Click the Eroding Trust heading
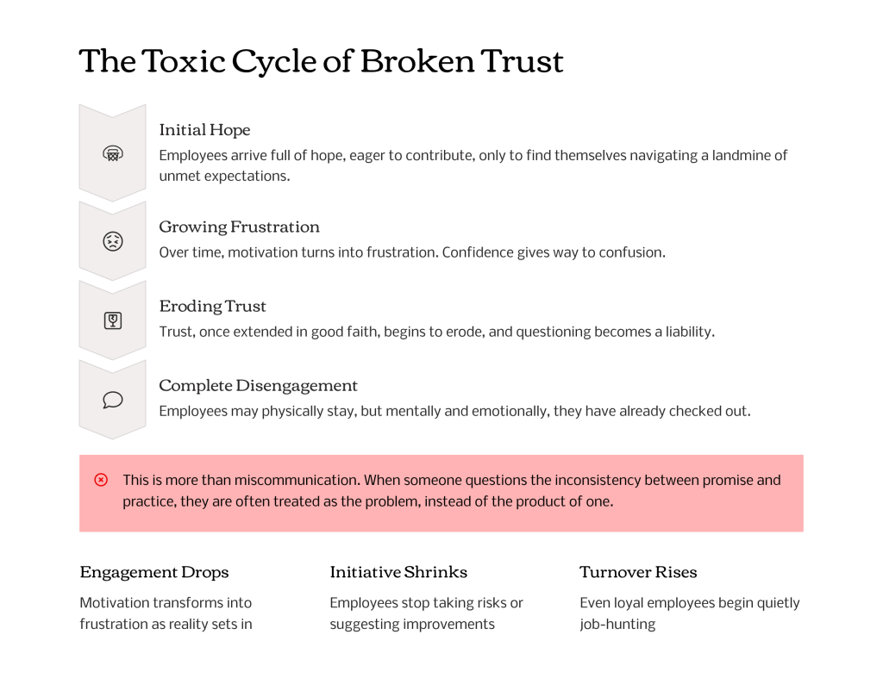This screenshot has height=684, width=883. (212, 306)
